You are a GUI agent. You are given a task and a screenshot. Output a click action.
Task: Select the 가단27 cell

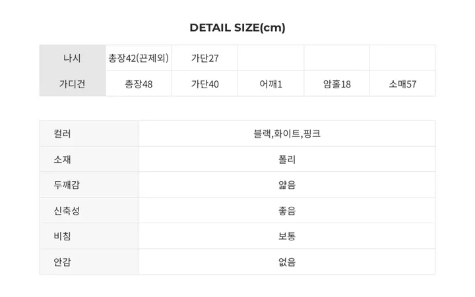pyautogui.click(x=205, y=58)
